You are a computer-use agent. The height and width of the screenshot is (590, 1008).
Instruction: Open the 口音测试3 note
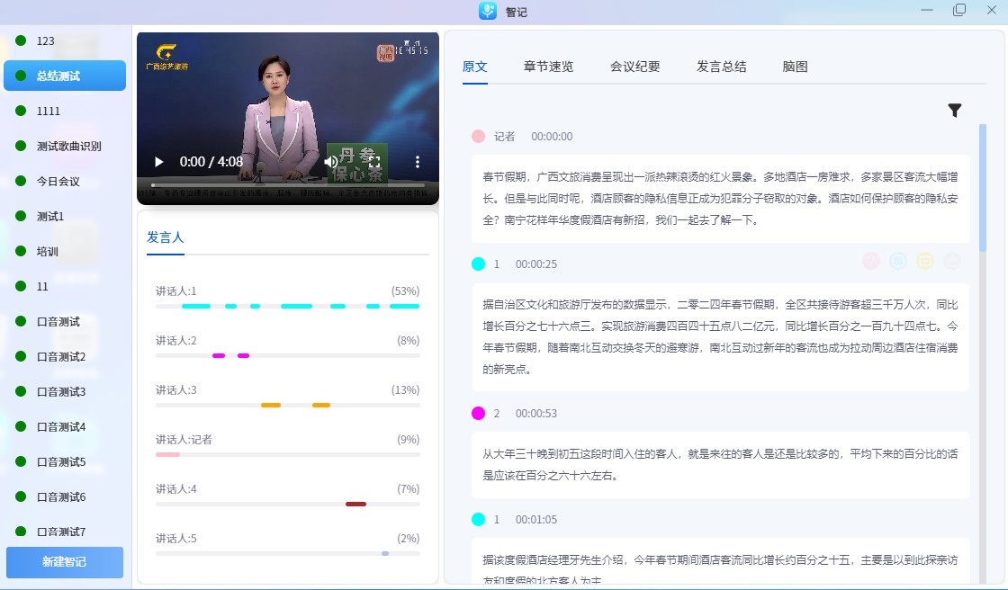pyautogui.click(x=65, y=392)
